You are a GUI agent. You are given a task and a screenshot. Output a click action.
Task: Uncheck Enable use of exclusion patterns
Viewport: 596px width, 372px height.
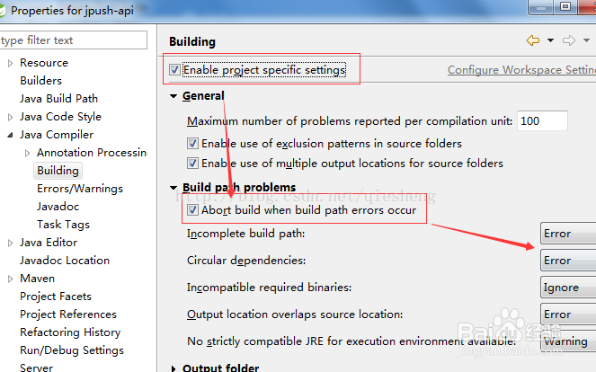(x=192, y=144)
